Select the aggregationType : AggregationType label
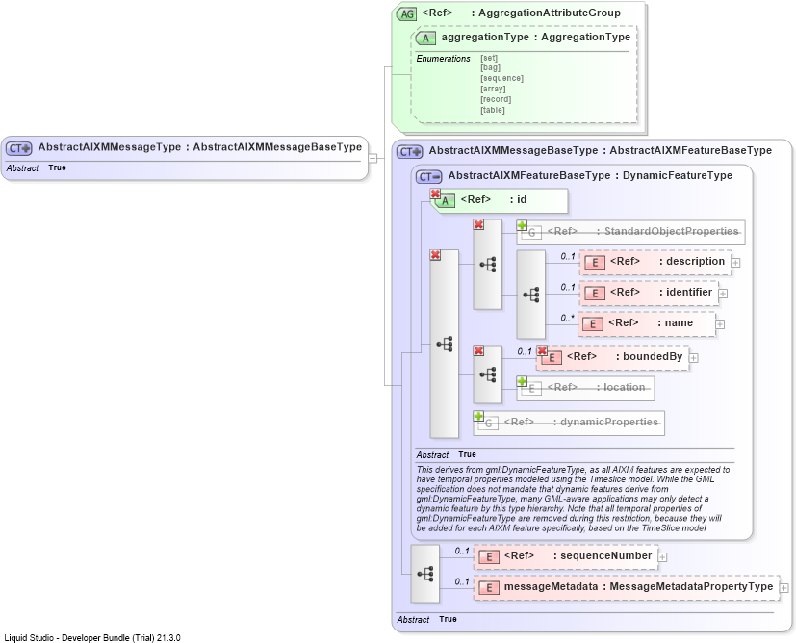Image resolution: width=796 pixels, height=643 pixels. [x=536, y=37]
